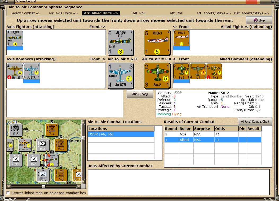Click the Axis Air-to-air = 6.0 value
The height and width of the screenshot is (201, 279).
point(122,59)
